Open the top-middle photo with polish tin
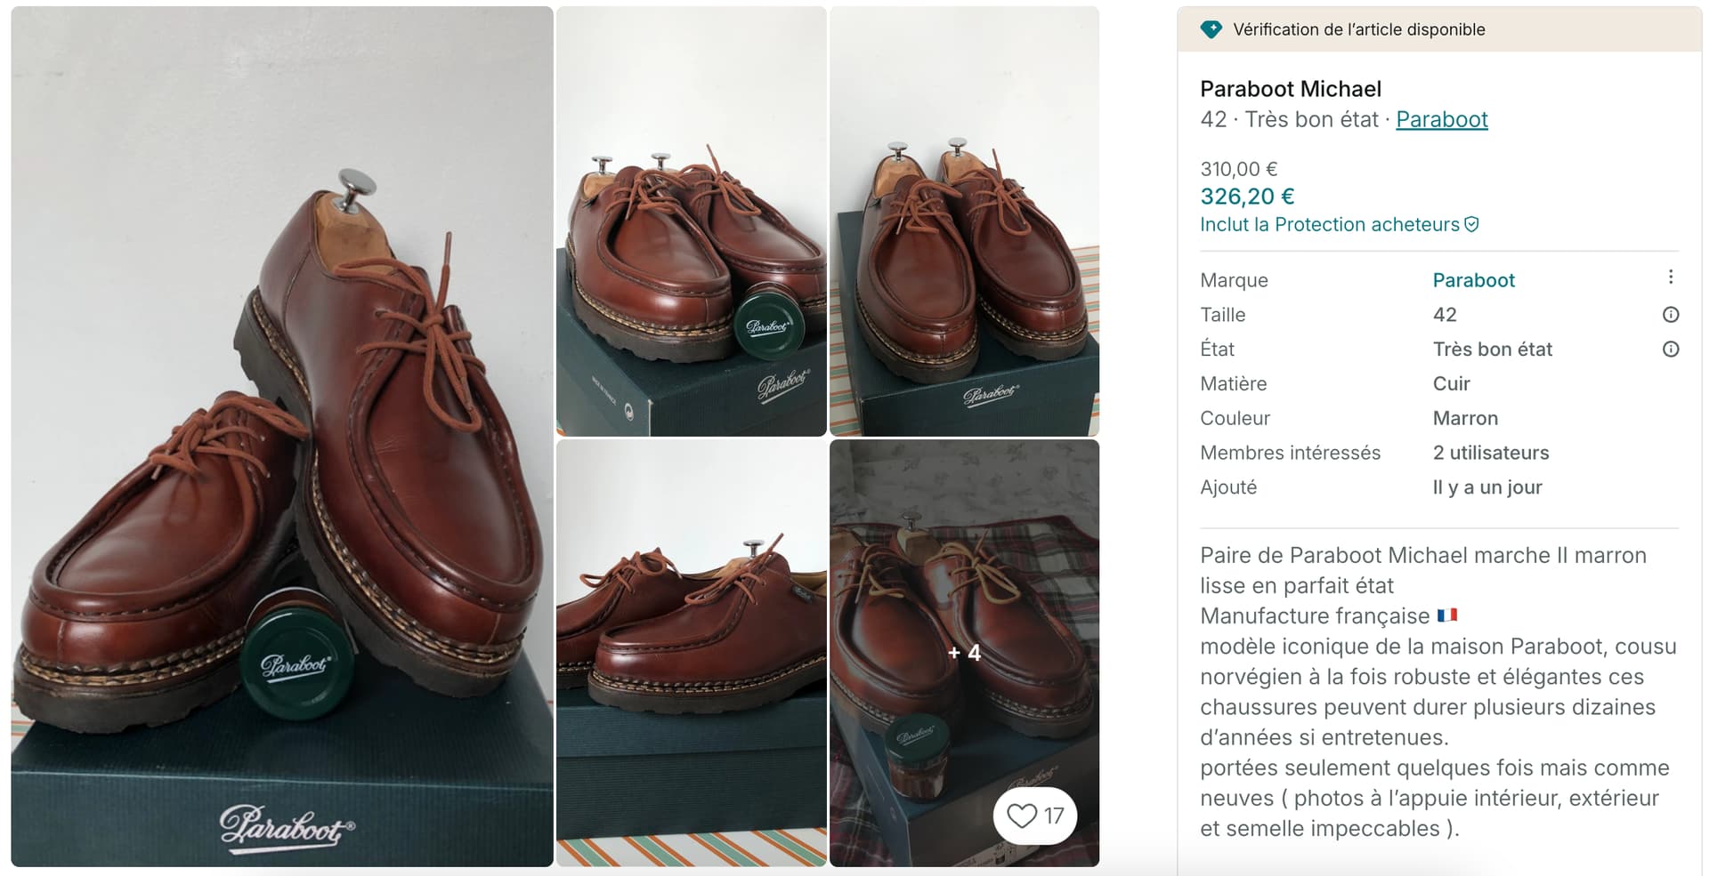This screenshot has height=876, width=1709. point(691,221)
